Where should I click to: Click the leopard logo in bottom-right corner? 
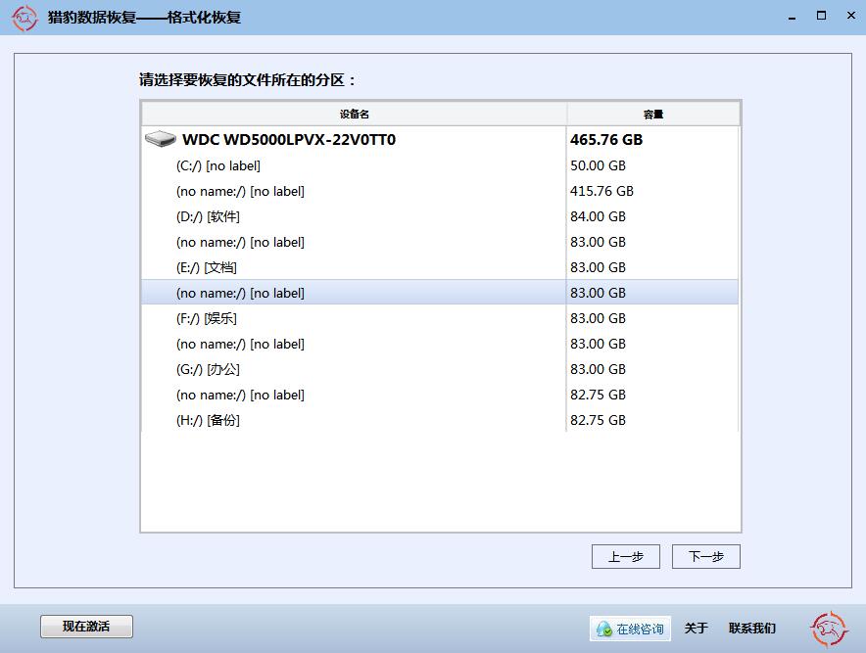828,628
